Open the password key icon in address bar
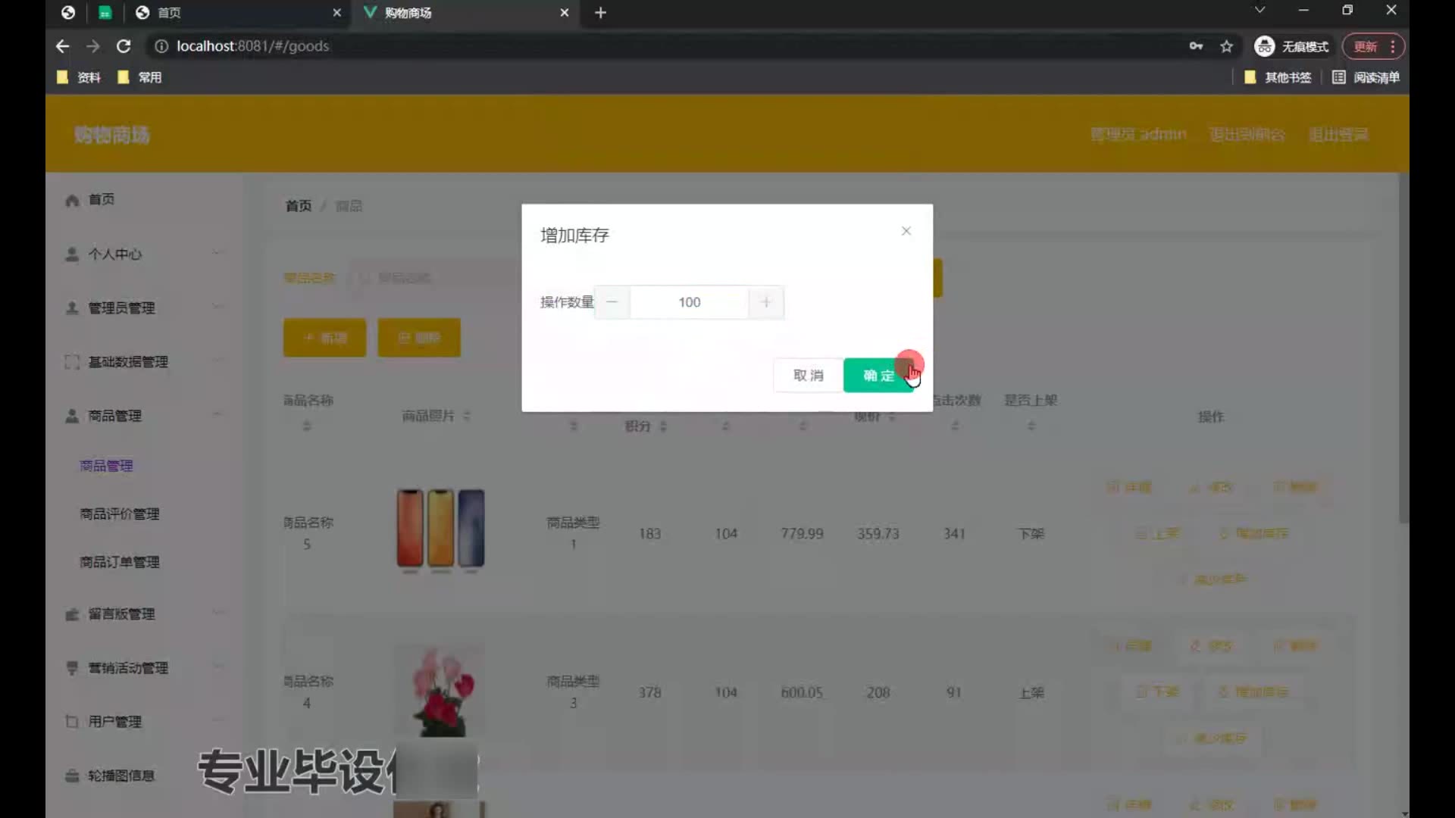Image resolution: width=1455 pixels, height=818 pixels. pos(1196,46)
